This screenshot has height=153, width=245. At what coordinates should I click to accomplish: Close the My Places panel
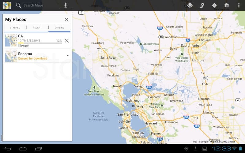point(66,19)
